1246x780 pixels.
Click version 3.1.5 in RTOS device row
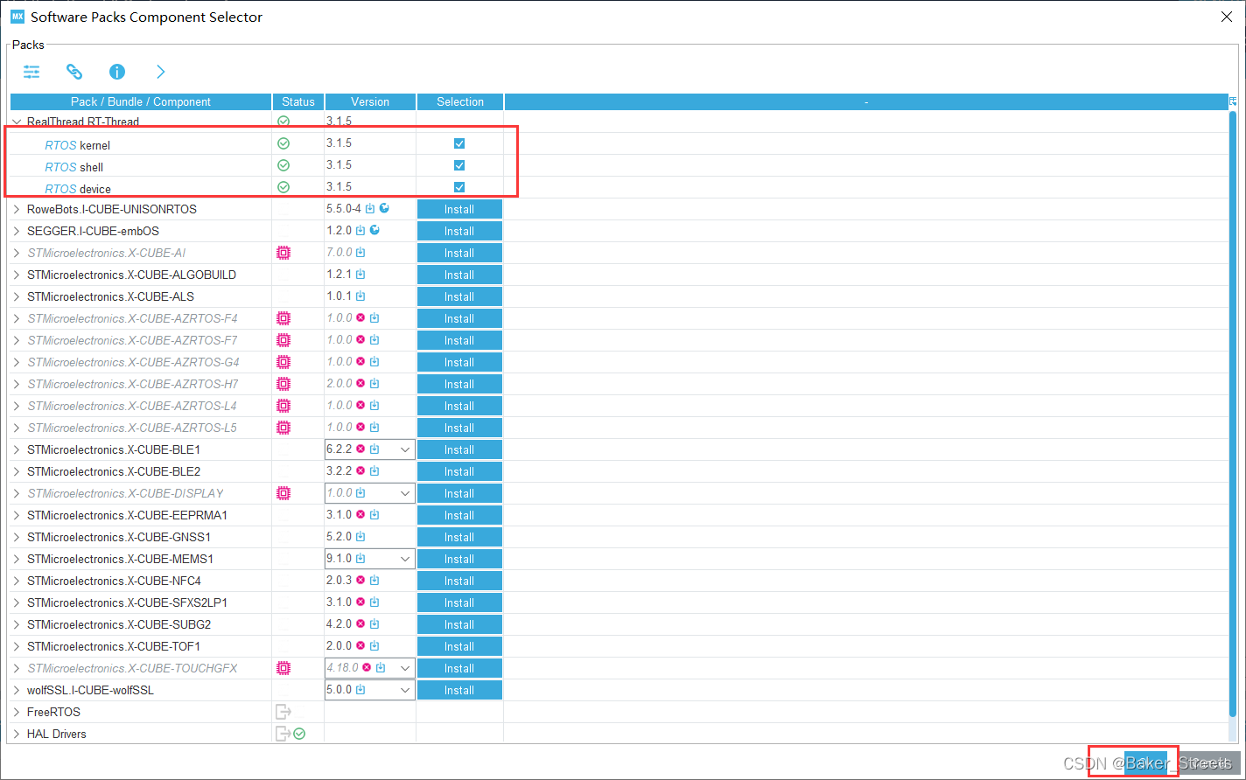click(339, 186)
